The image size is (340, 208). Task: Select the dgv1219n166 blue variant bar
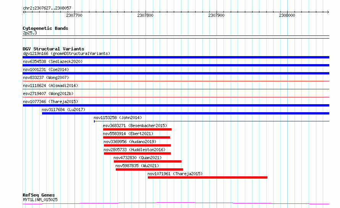176,57
